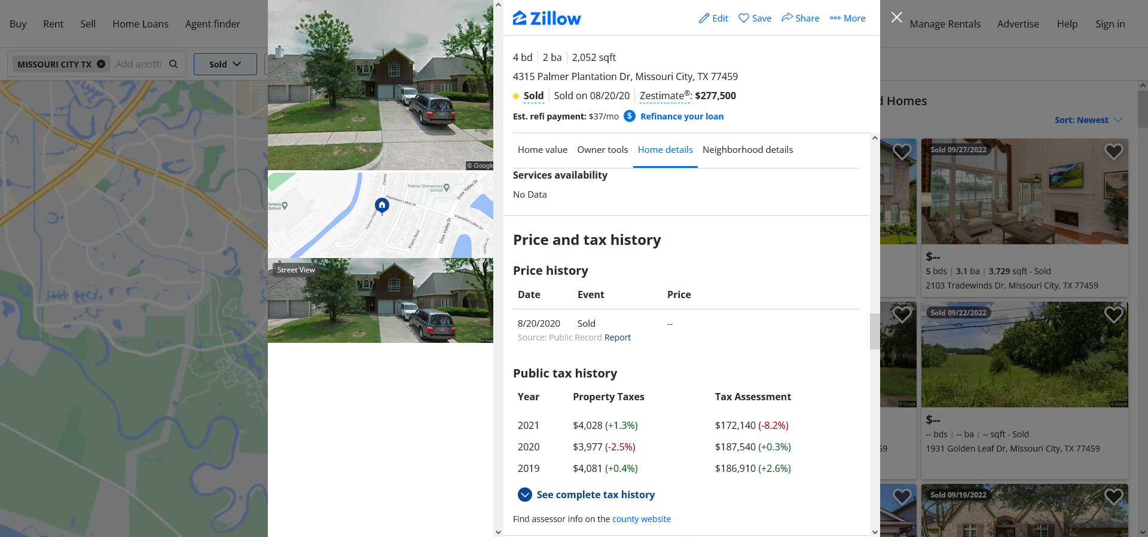
Task: Click the 2019 tax assessment $186,910
Action: point(735,468)
